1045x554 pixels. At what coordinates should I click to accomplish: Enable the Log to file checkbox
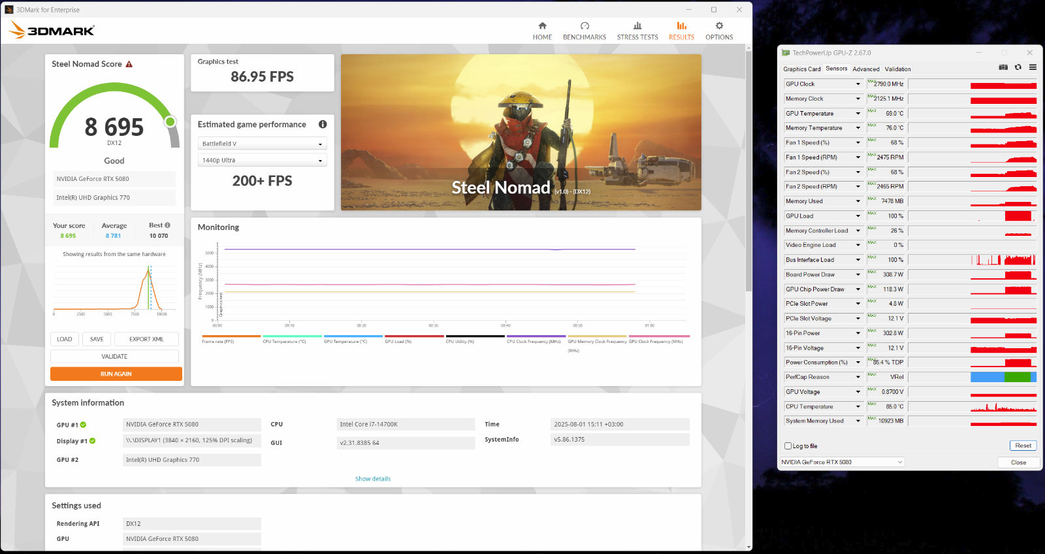[x=788, y=446]
